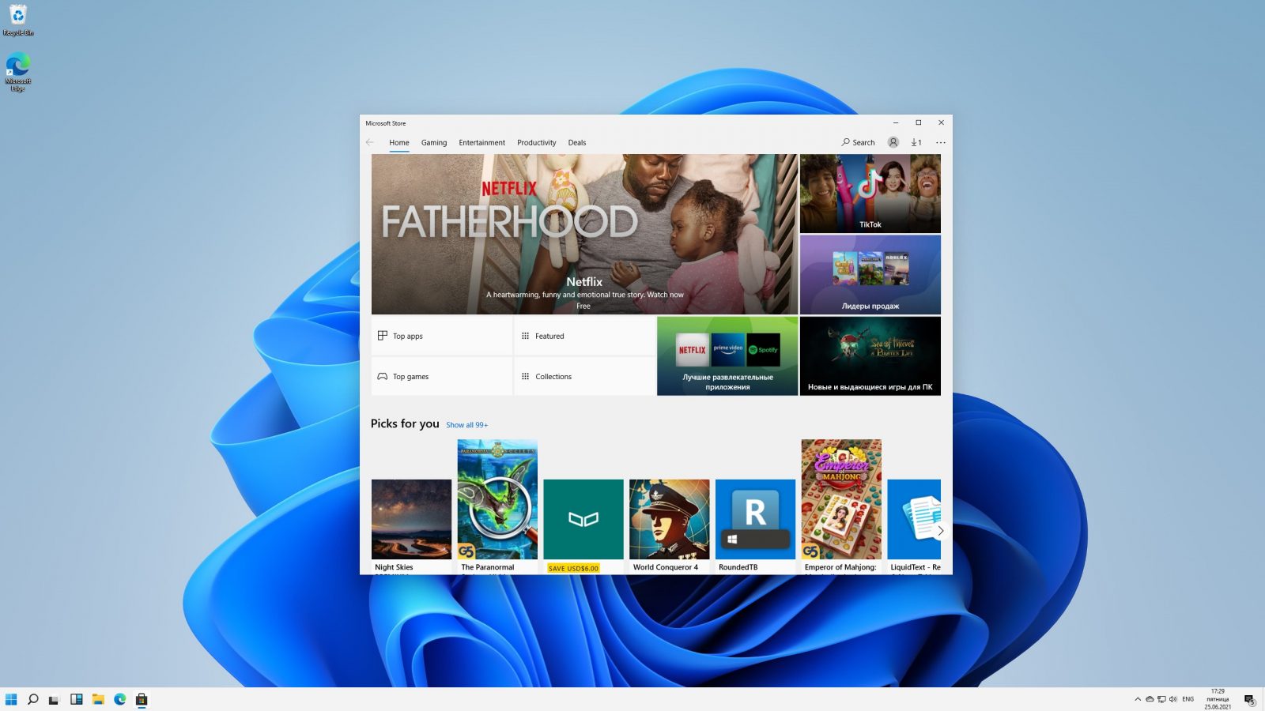Click the next arrow in Picks for you
This screenshot has height=711, width=1265.
[x=940, y=531]
